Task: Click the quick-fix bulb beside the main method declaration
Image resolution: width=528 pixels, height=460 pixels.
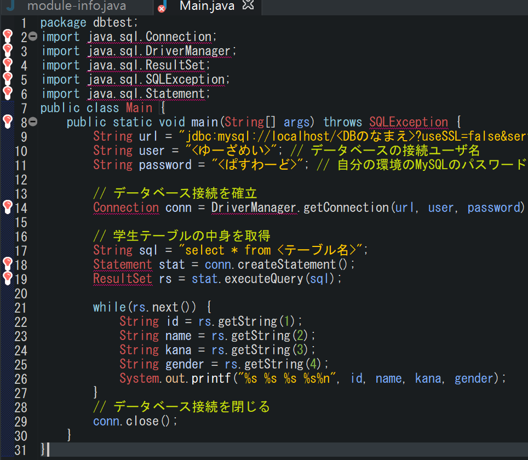Action: tap(7, 122)
